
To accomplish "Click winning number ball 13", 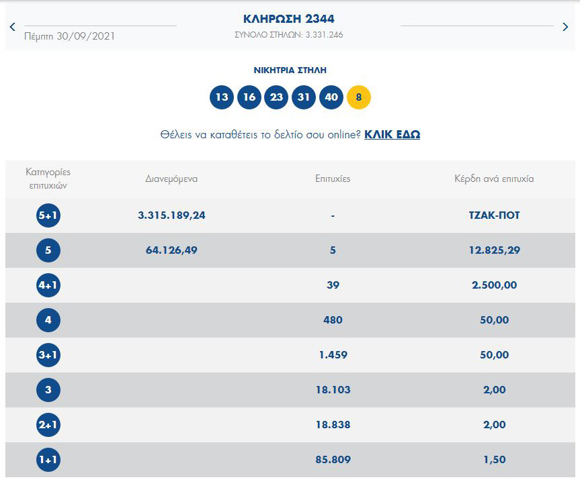I will (x=222, y=97).
